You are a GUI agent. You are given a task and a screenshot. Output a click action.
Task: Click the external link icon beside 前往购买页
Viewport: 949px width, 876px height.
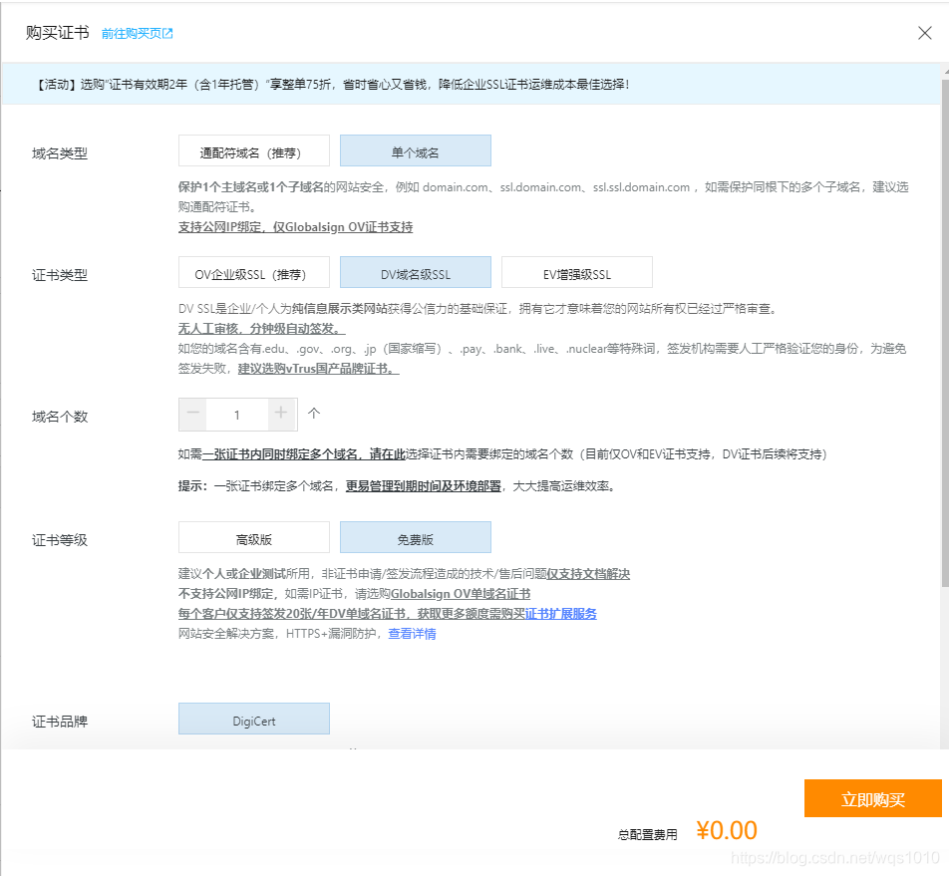click(x=166, y=31)
